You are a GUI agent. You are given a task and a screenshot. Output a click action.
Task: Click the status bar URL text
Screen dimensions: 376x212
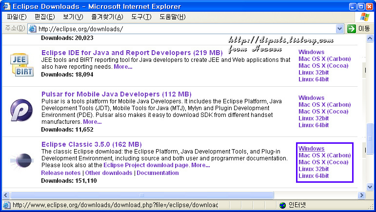click(x=115, y=205)
